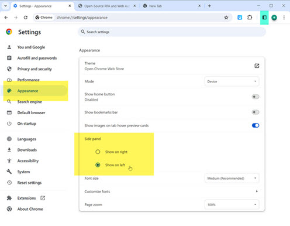Focus the Search settings box
This screenshot has height=226, width=290.
pyautogui.click(x=172, y=32)
